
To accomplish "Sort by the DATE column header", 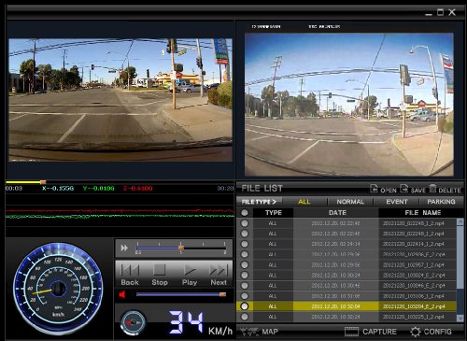I will 337,213.
